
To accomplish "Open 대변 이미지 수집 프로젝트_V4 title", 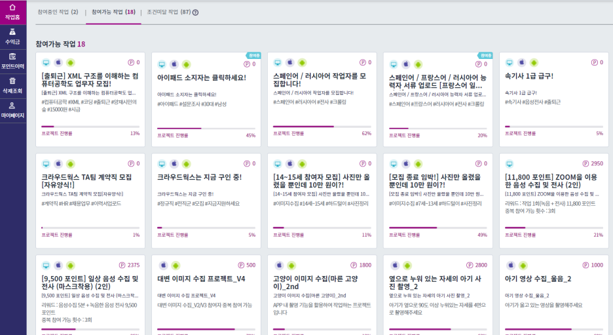I will pyautogui.click(x=201, y=279).
